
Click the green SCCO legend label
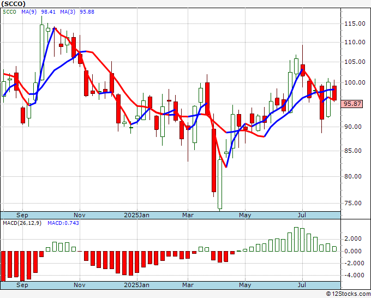coord(9,12)
